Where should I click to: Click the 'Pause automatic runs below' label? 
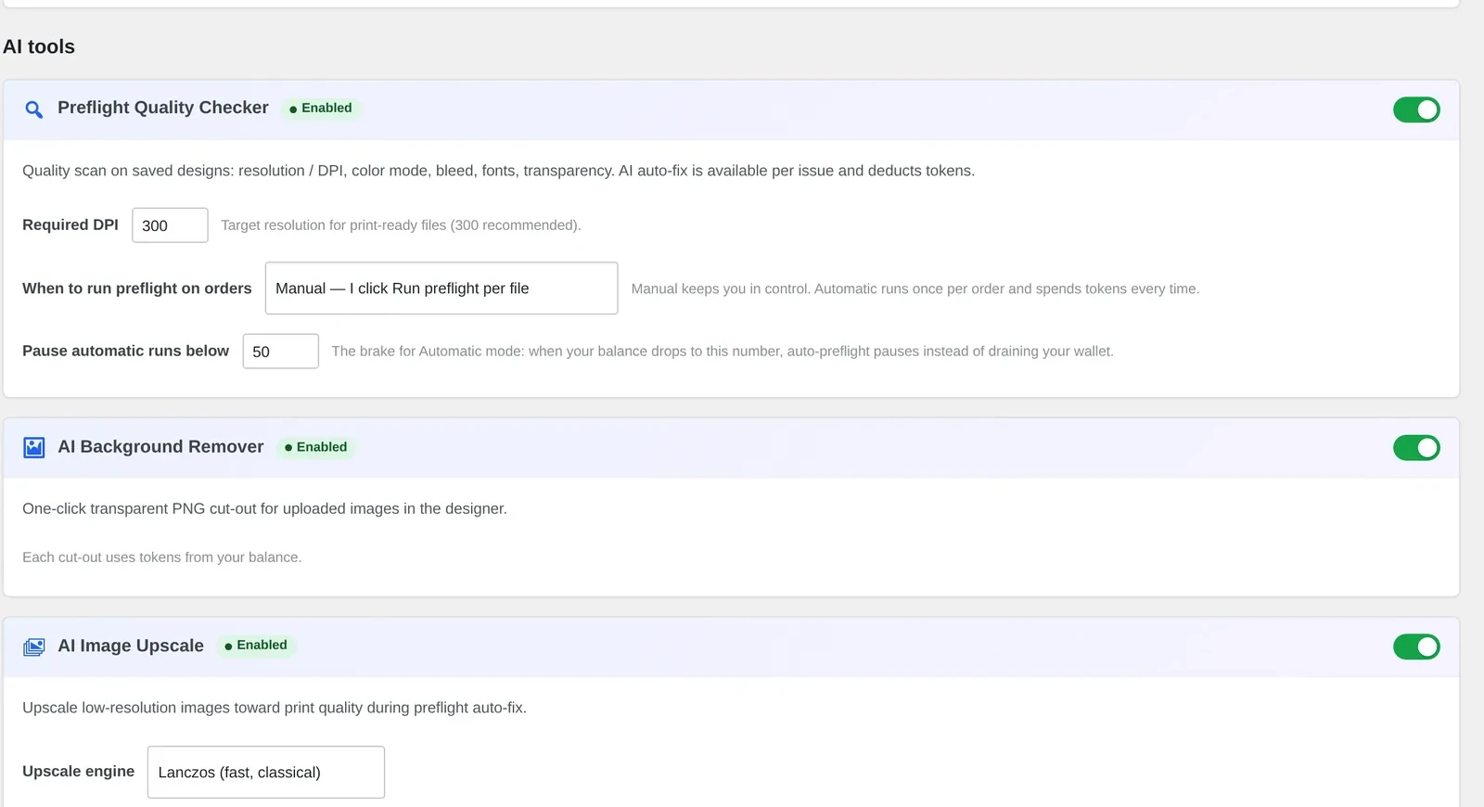tap(125, 351)
